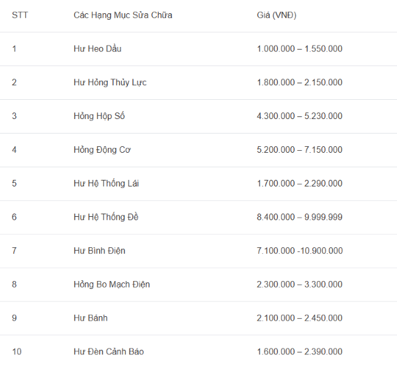
Task: Select the Các Hạng Mục Sửa Chữa header
Action: pos(123,15)
